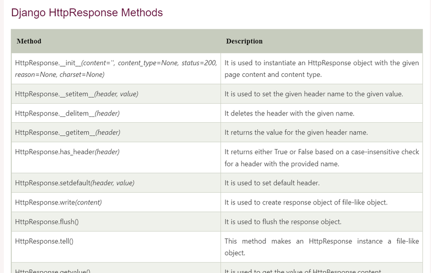The image size is (431, 273).
Task: Click the 'Method' column header
Action: tap(29, 42)
